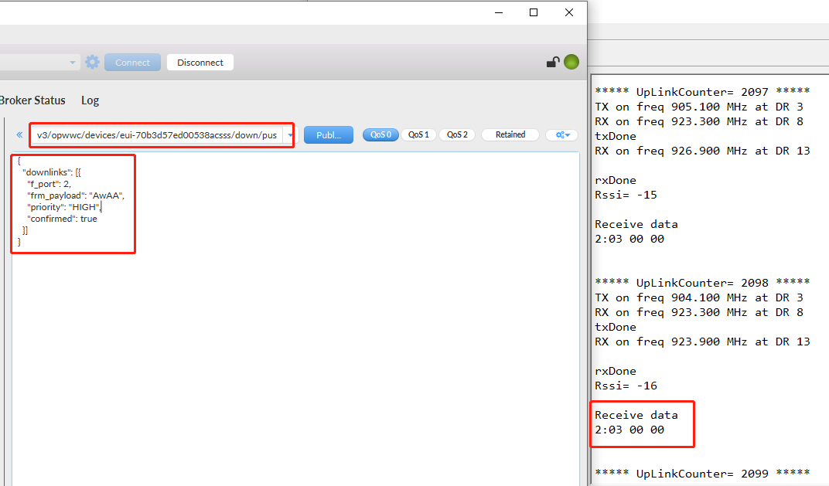Toggle the Retained message option

pyautogui.click(x=510, y=134)
